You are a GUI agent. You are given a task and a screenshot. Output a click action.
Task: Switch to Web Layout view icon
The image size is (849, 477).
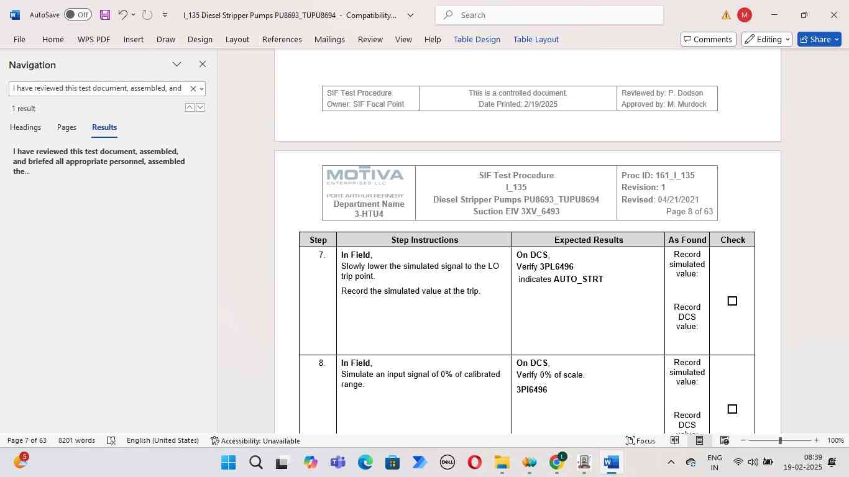point(724,440)
